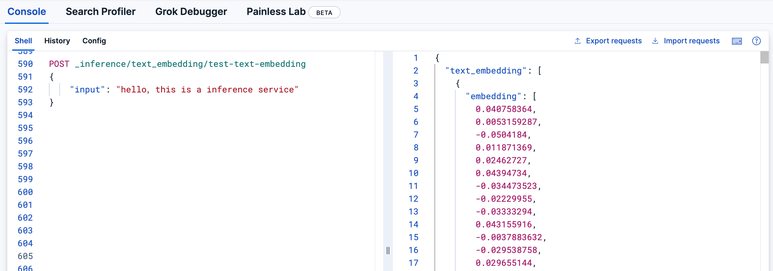This screenshot has width=773, height=271.
Task: Click value -0.029538758 in output
Action: [x=506, y=250]
